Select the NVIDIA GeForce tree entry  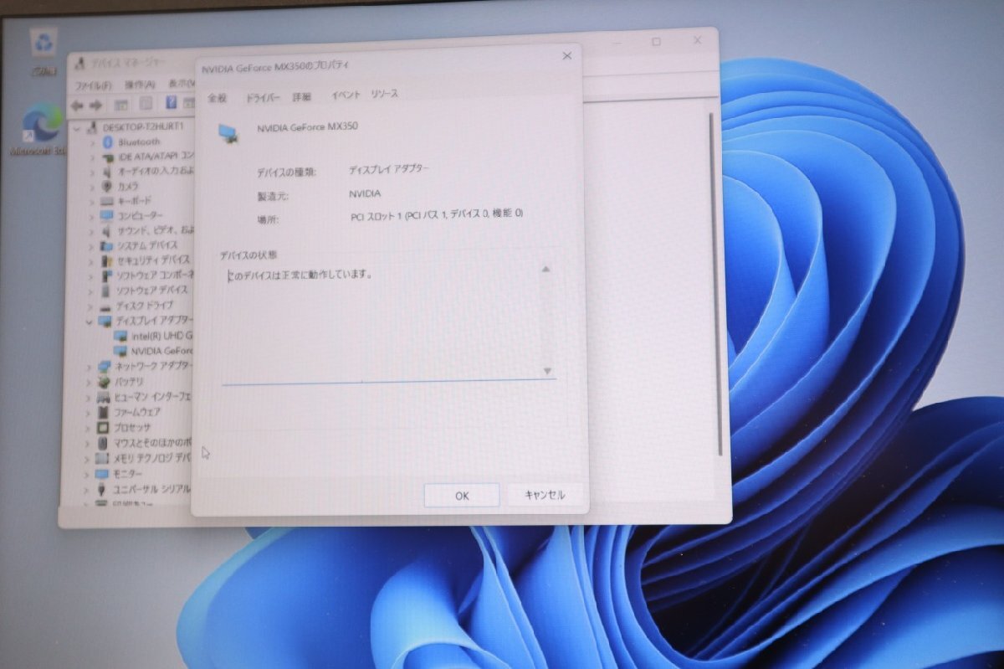coord(162,351)
